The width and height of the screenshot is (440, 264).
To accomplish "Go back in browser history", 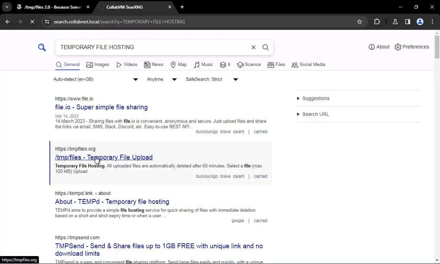I will point(8,22).
